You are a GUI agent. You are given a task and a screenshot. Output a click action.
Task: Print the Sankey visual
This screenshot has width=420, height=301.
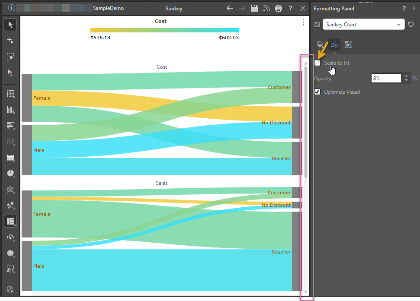(279, 8)
